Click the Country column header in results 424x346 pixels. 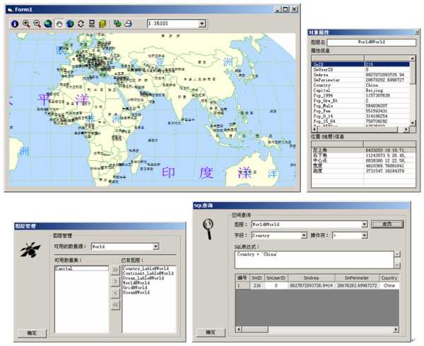389,278
